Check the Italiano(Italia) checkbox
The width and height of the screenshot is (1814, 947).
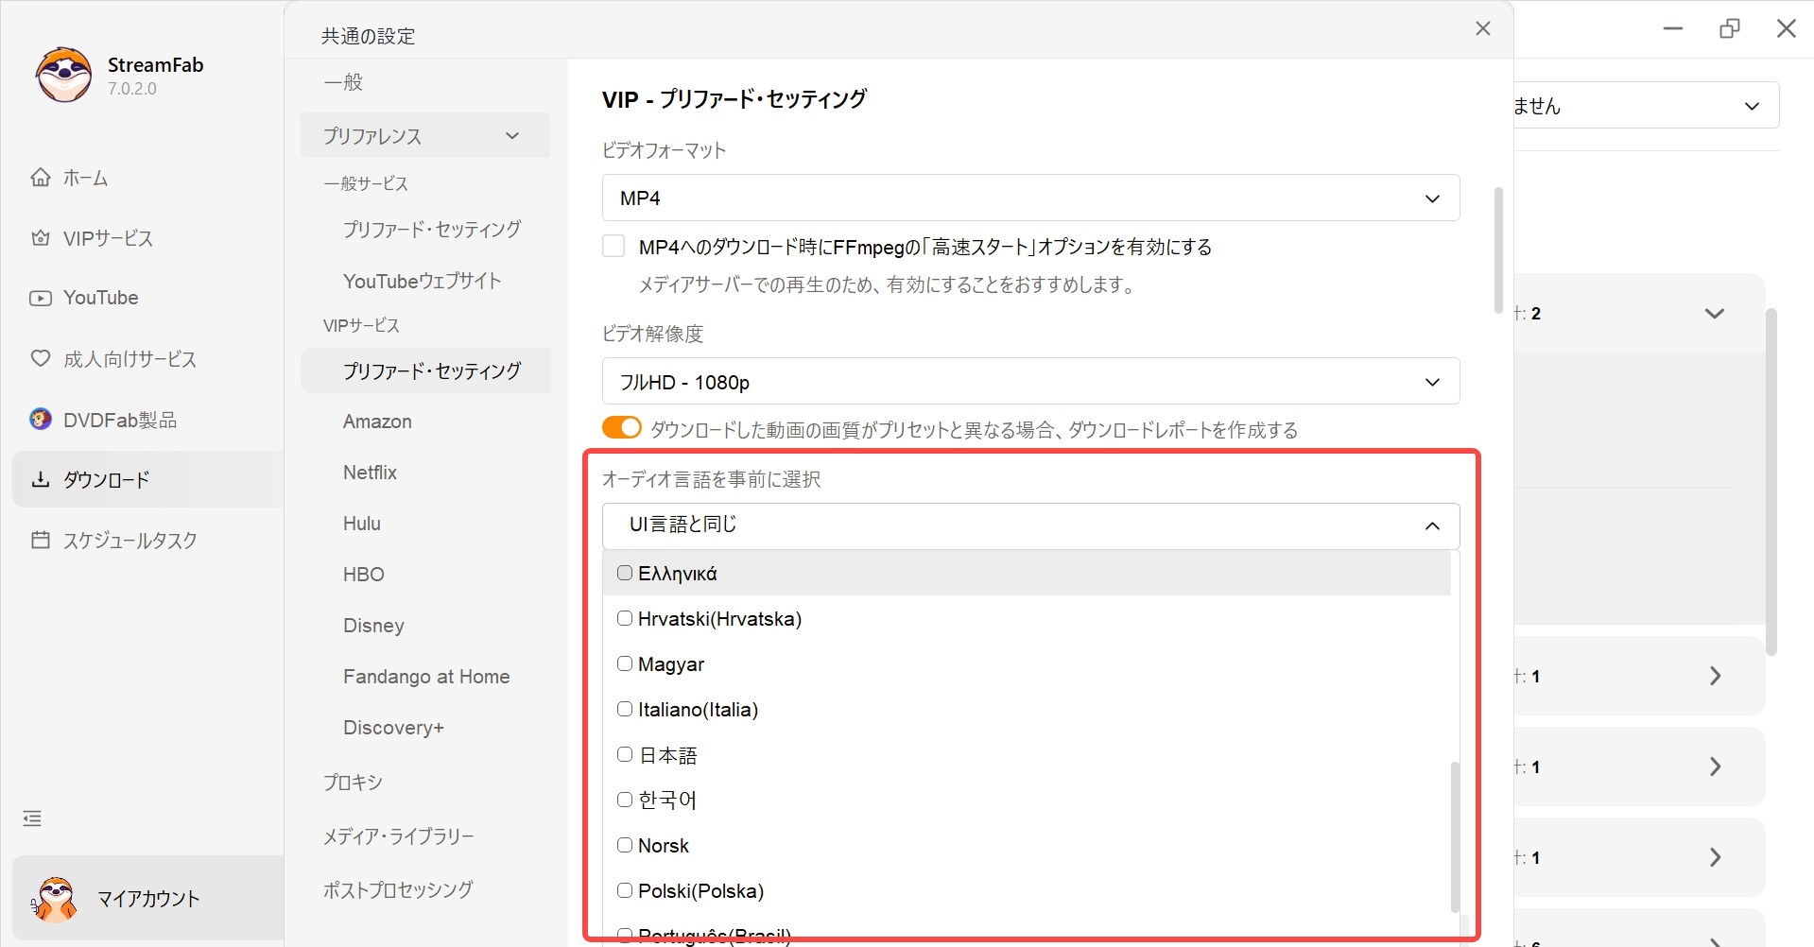625,709
